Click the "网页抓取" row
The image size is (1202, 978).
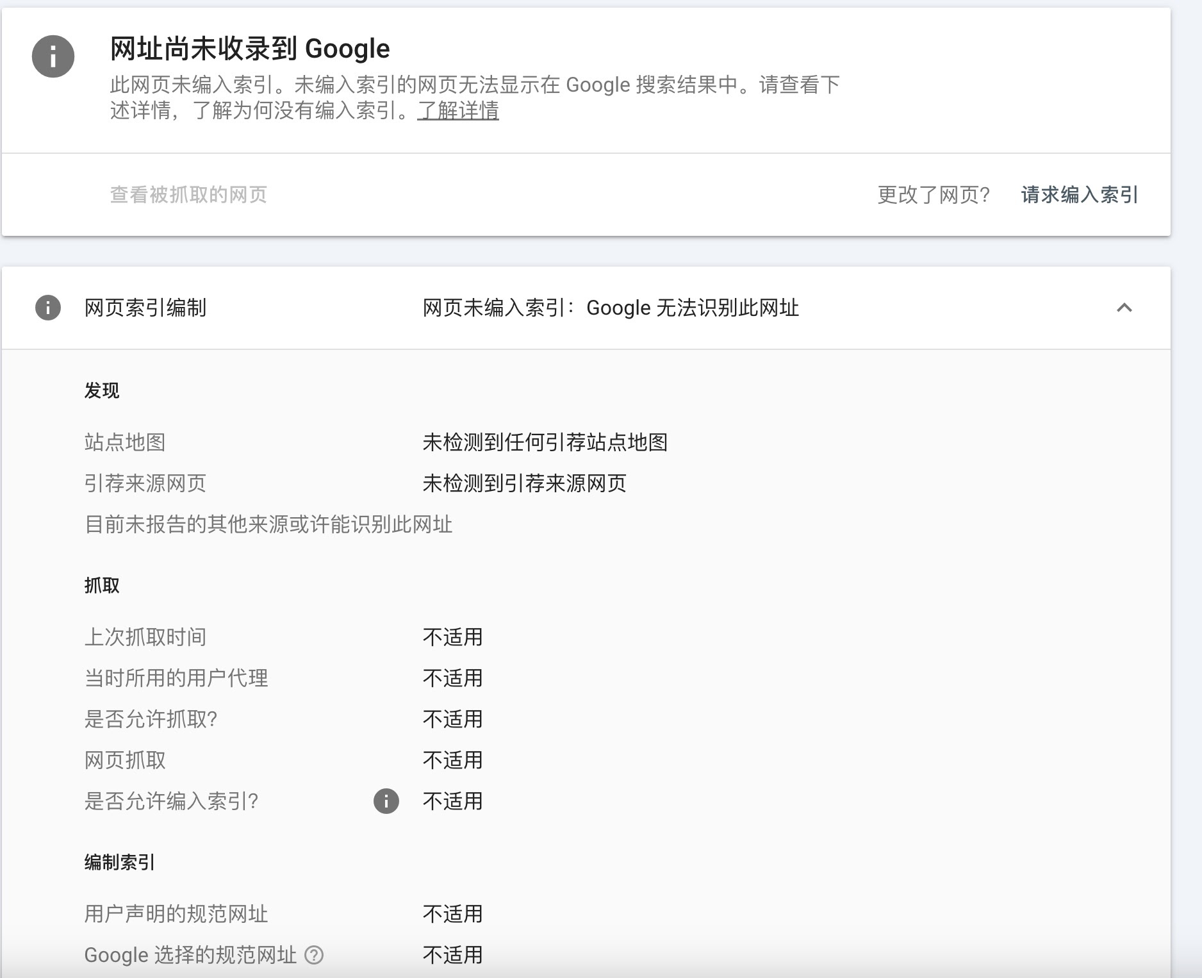click(124, 761)
